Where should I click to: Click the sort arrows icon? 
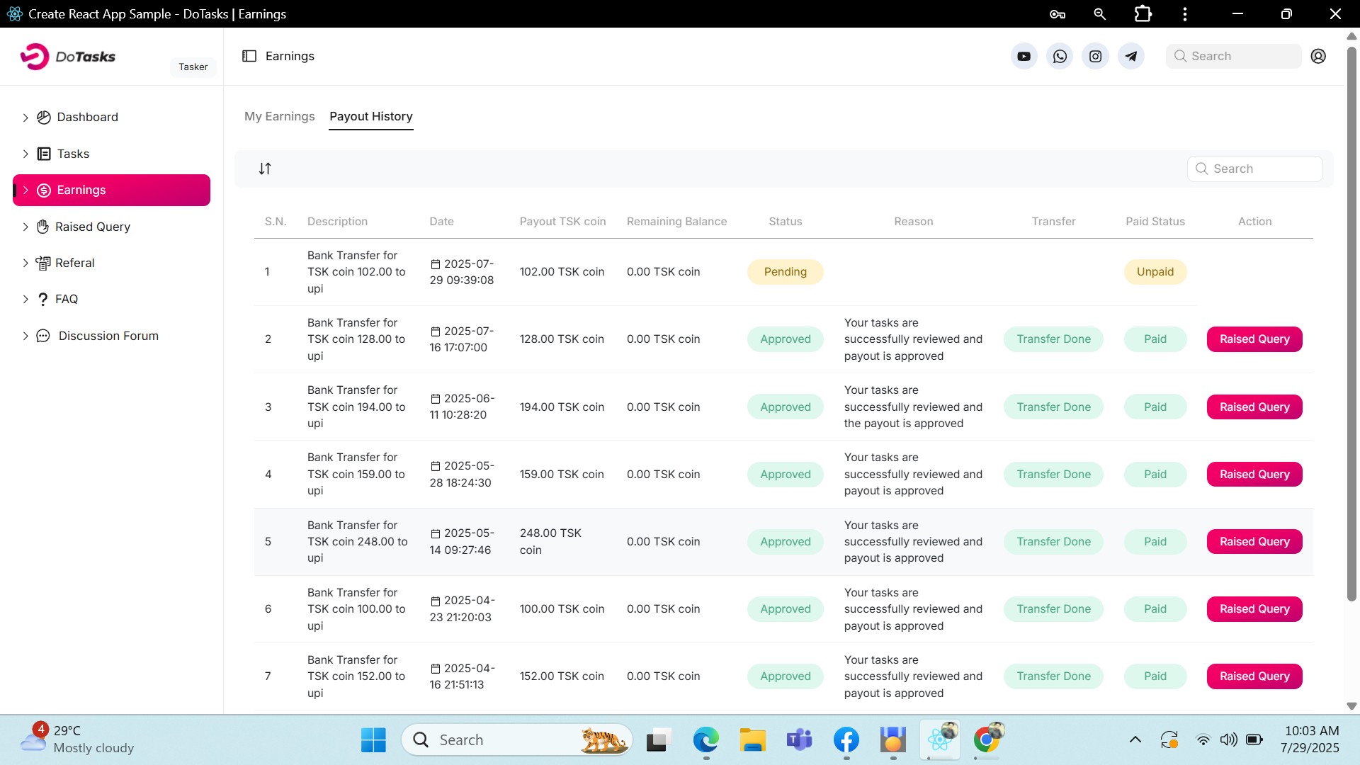click(265, 169)
